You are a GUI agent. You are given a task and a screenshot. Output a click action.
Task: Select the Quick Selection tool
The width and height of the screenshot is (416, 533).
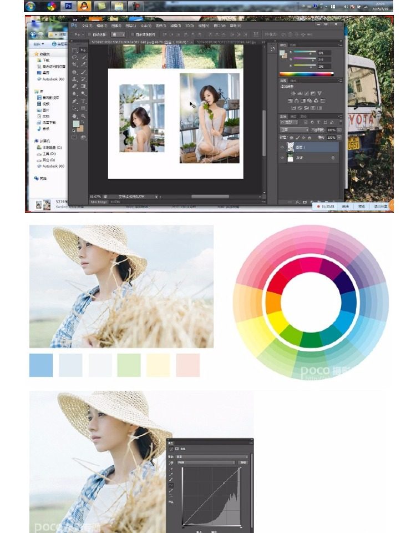click(x=83, y=57)
